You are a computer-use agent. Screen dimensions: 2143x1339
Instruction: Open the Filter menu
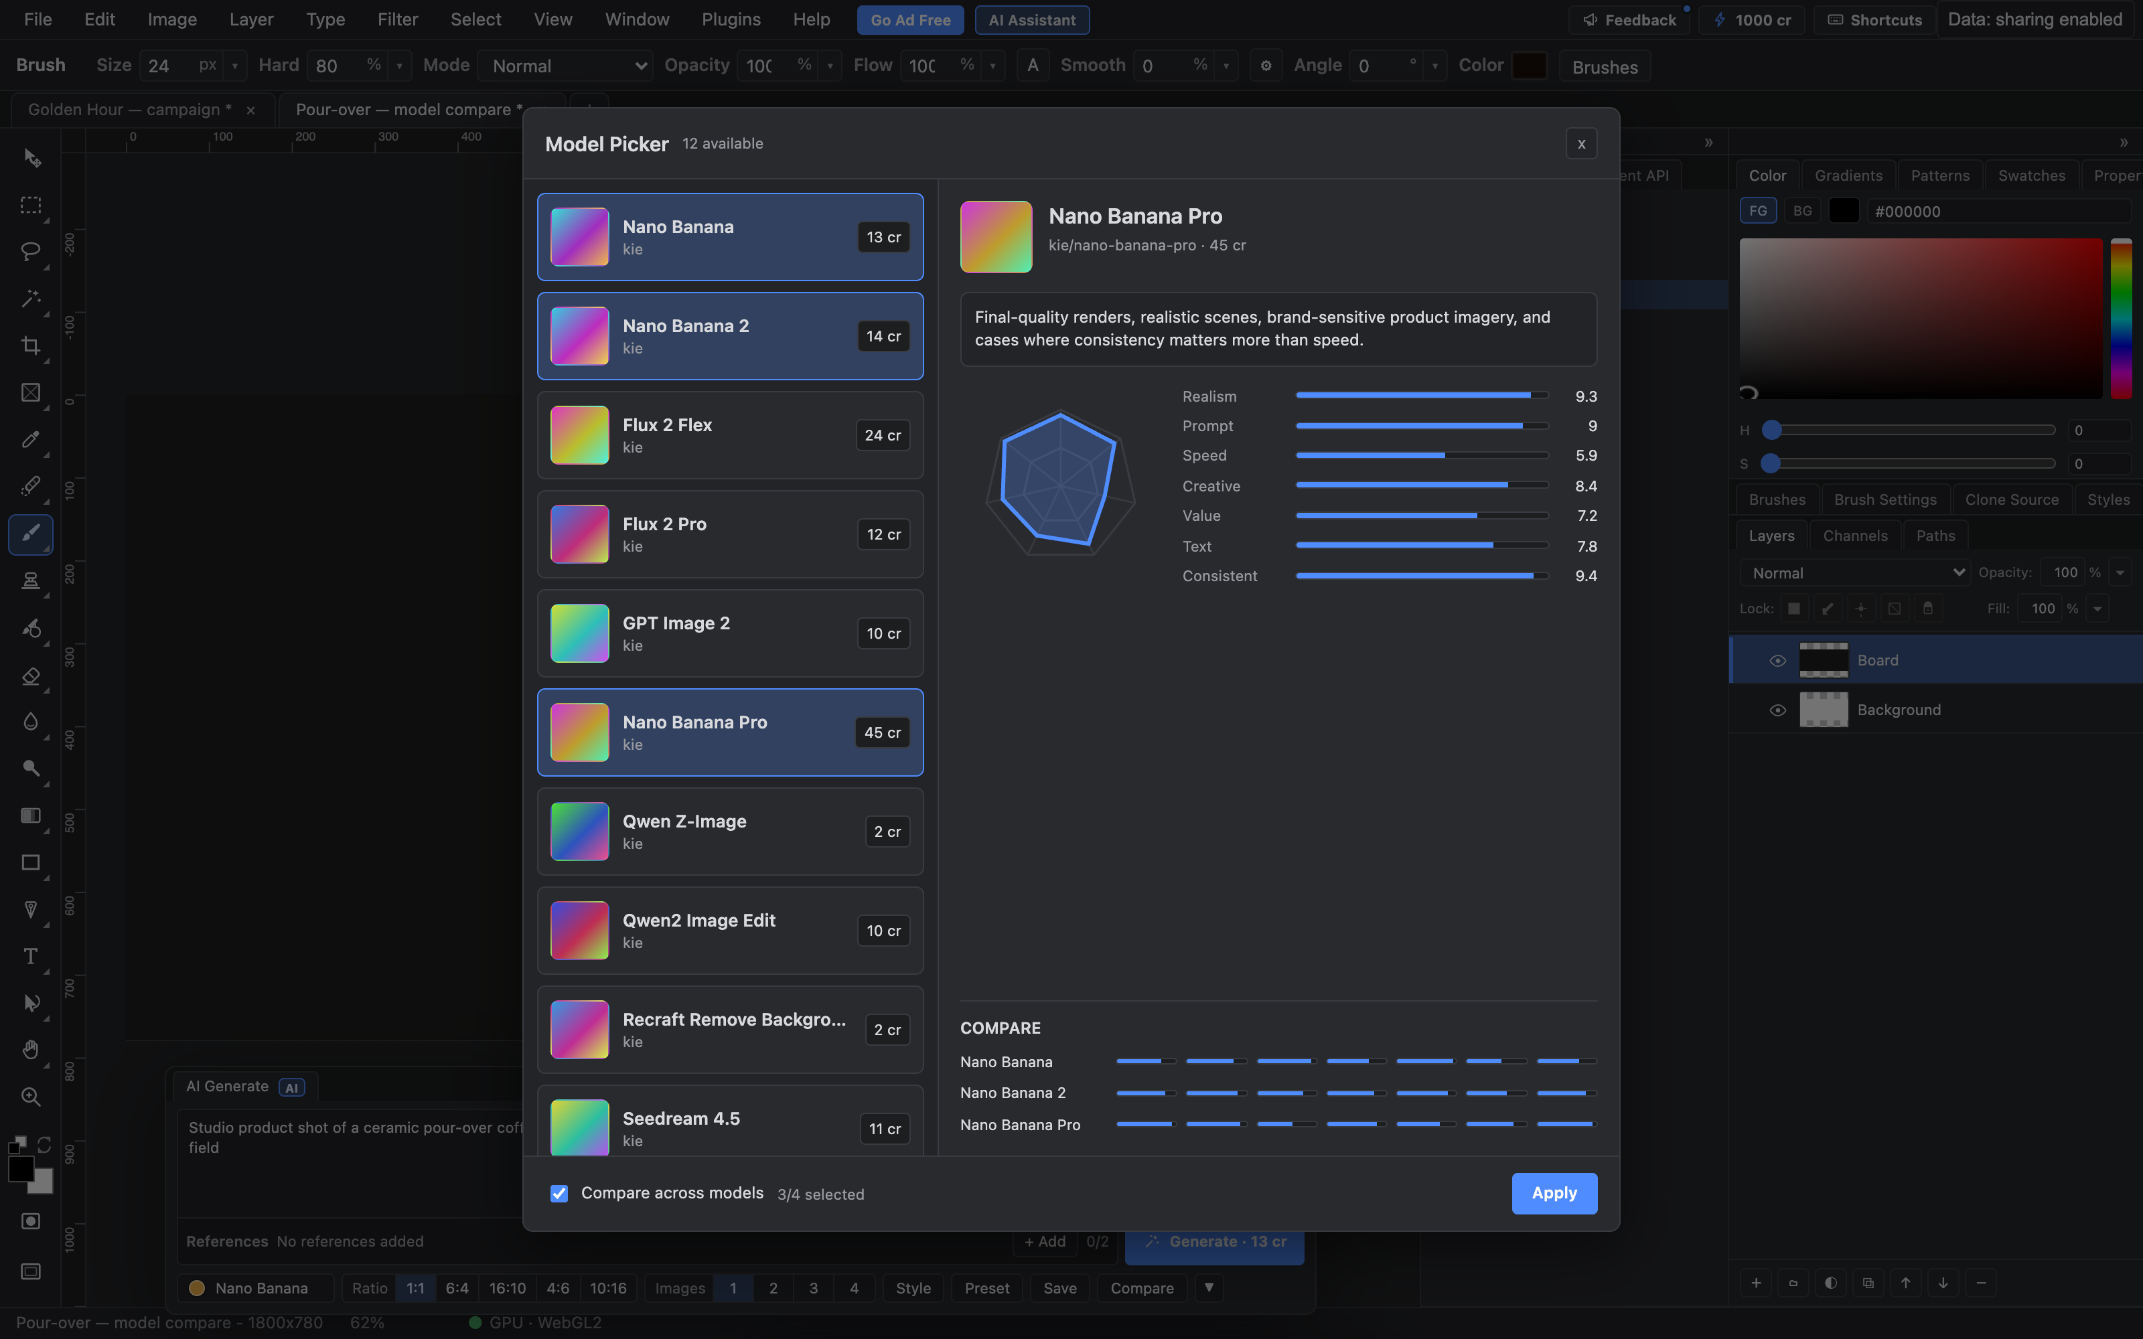[398, 19]
